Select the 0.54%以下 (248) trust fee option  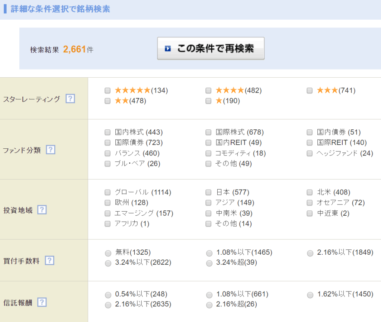coord(108,295)
